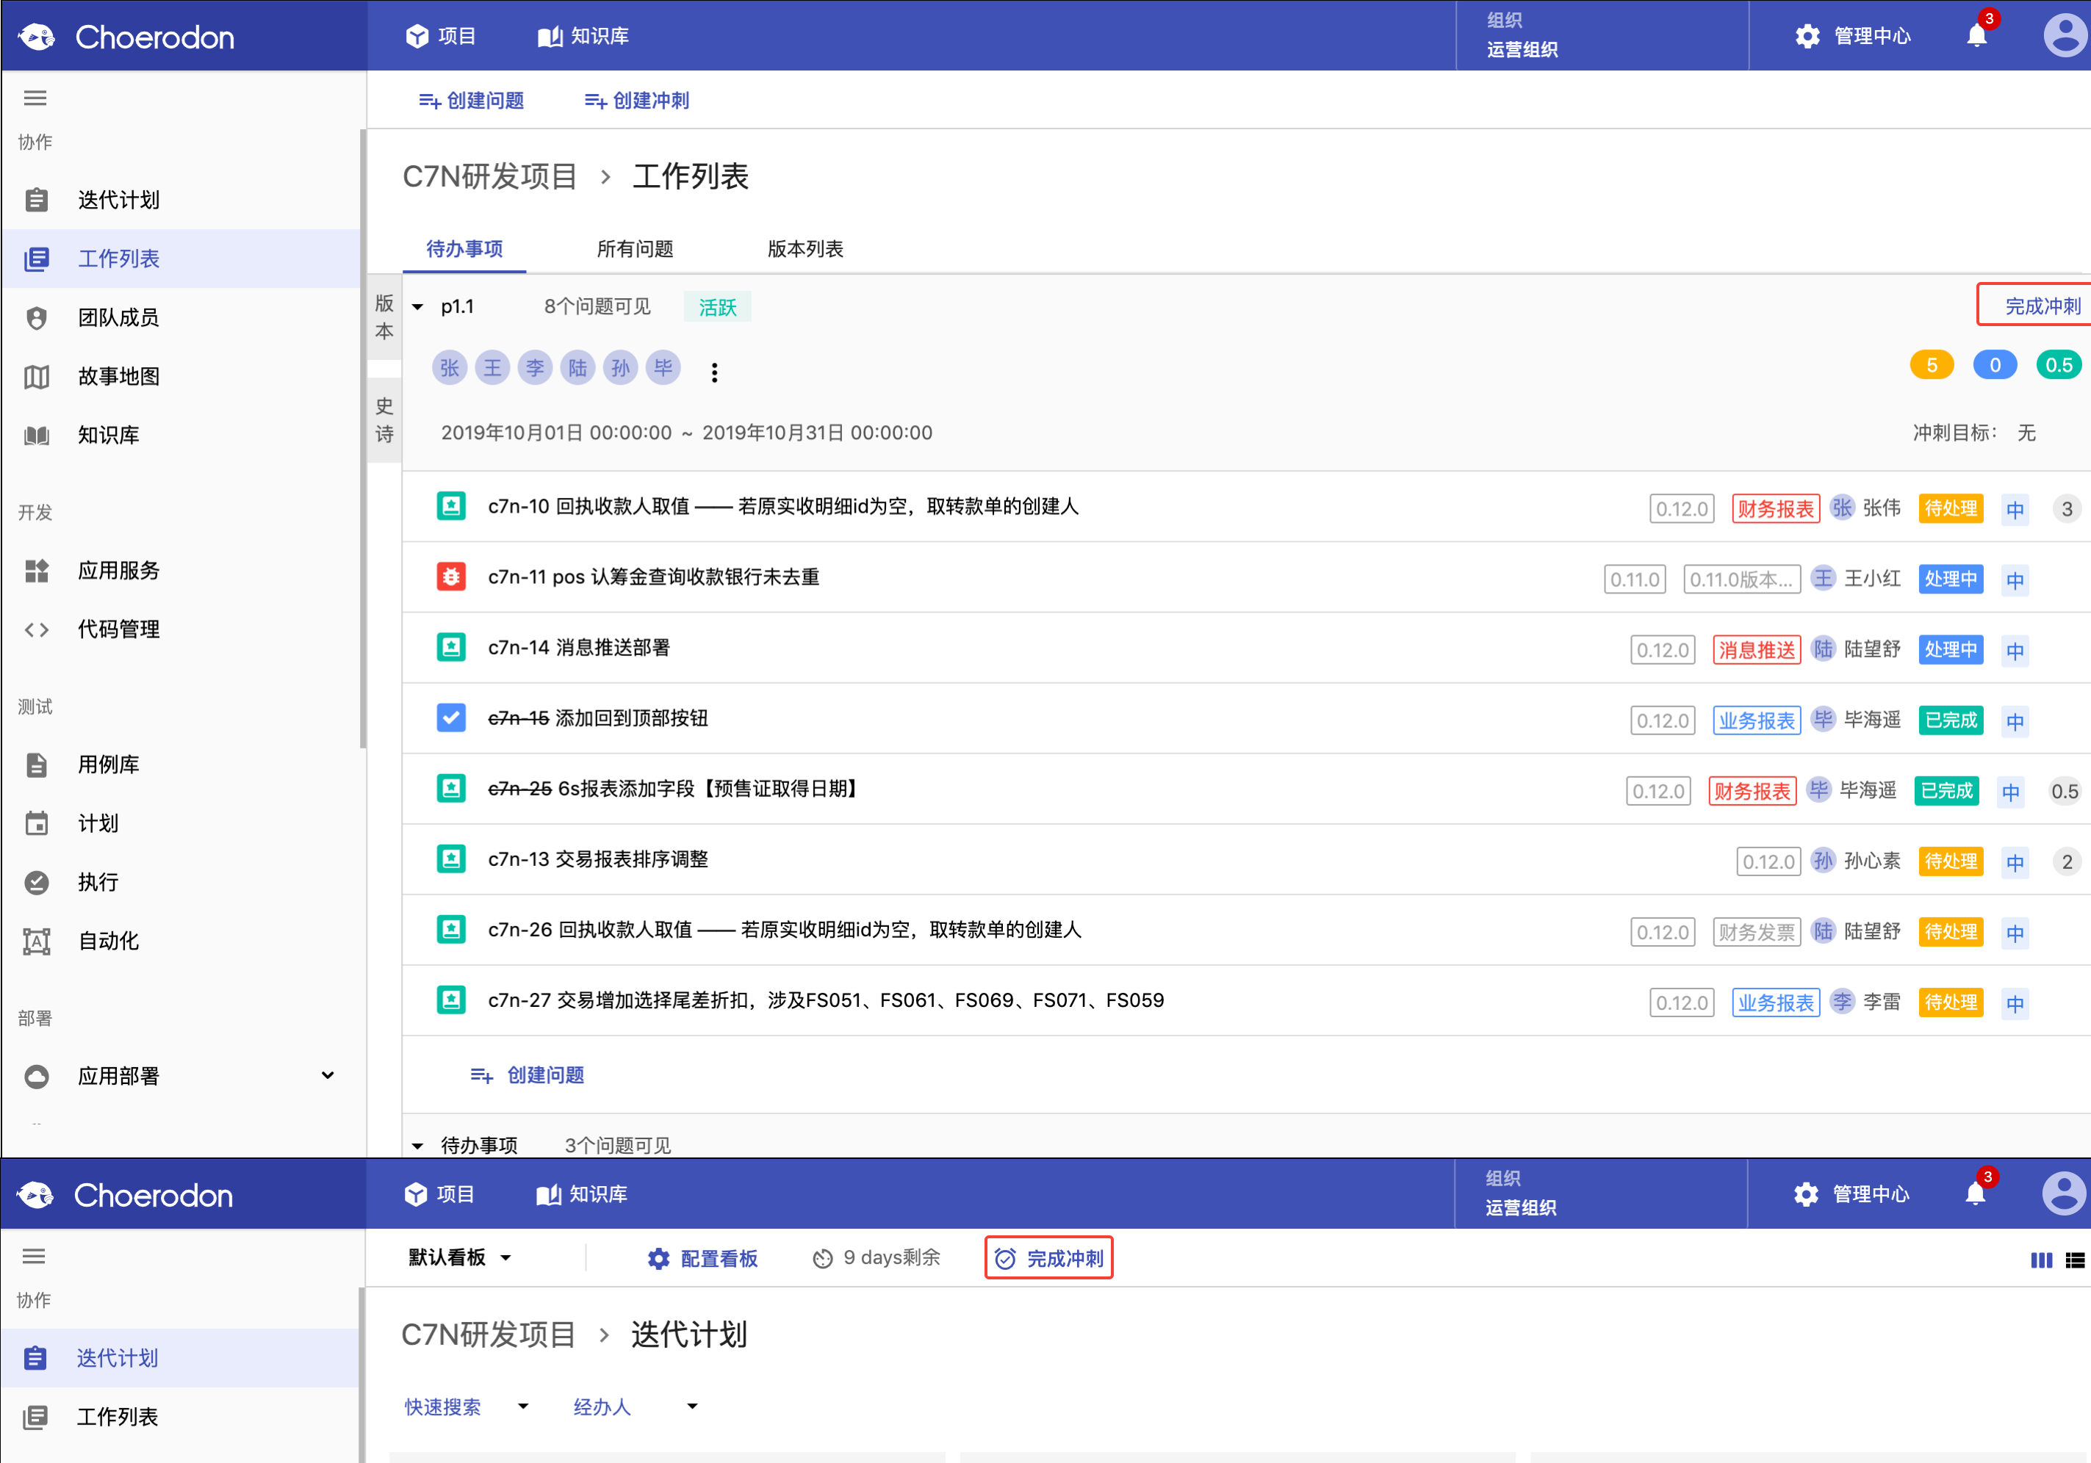This screenshot has height=1463, width=2091.
Task: Click 完成冲刺 in board toolbar
Action: [x=1048, y=1258]
